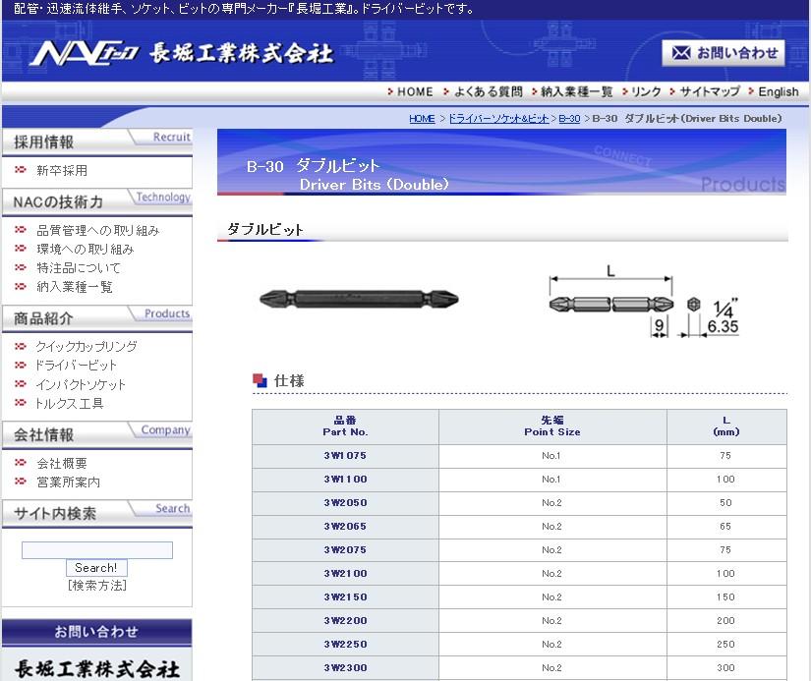Select part number 3W2150 cell
The height and width of the screenshot is (681, 811).
[x=345, y=597]
